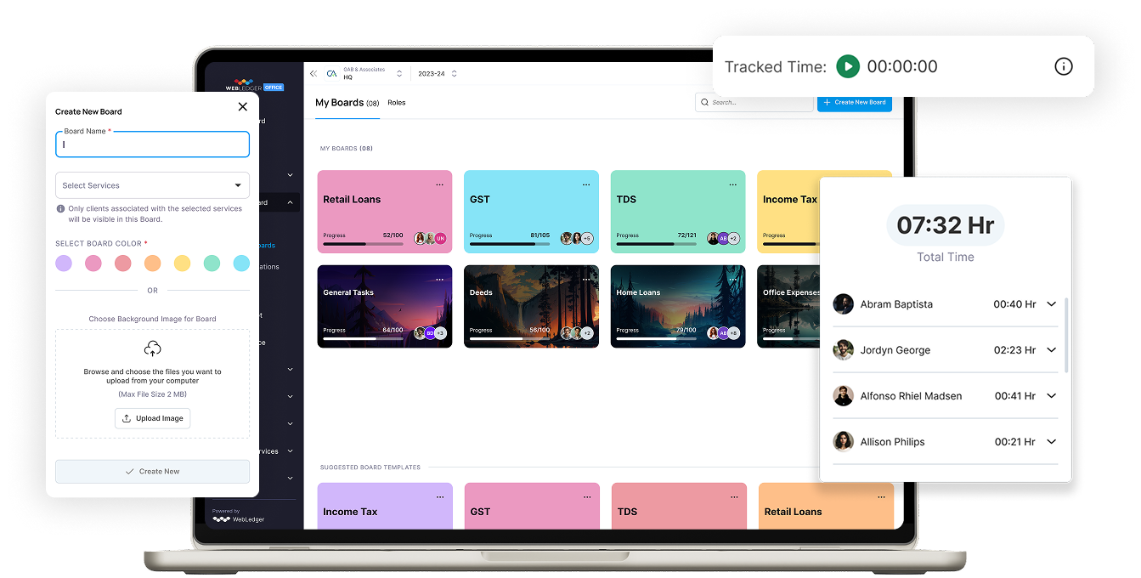Click the tracked time info icon
1141x578 pixels.
click(x=1063, y=66)
